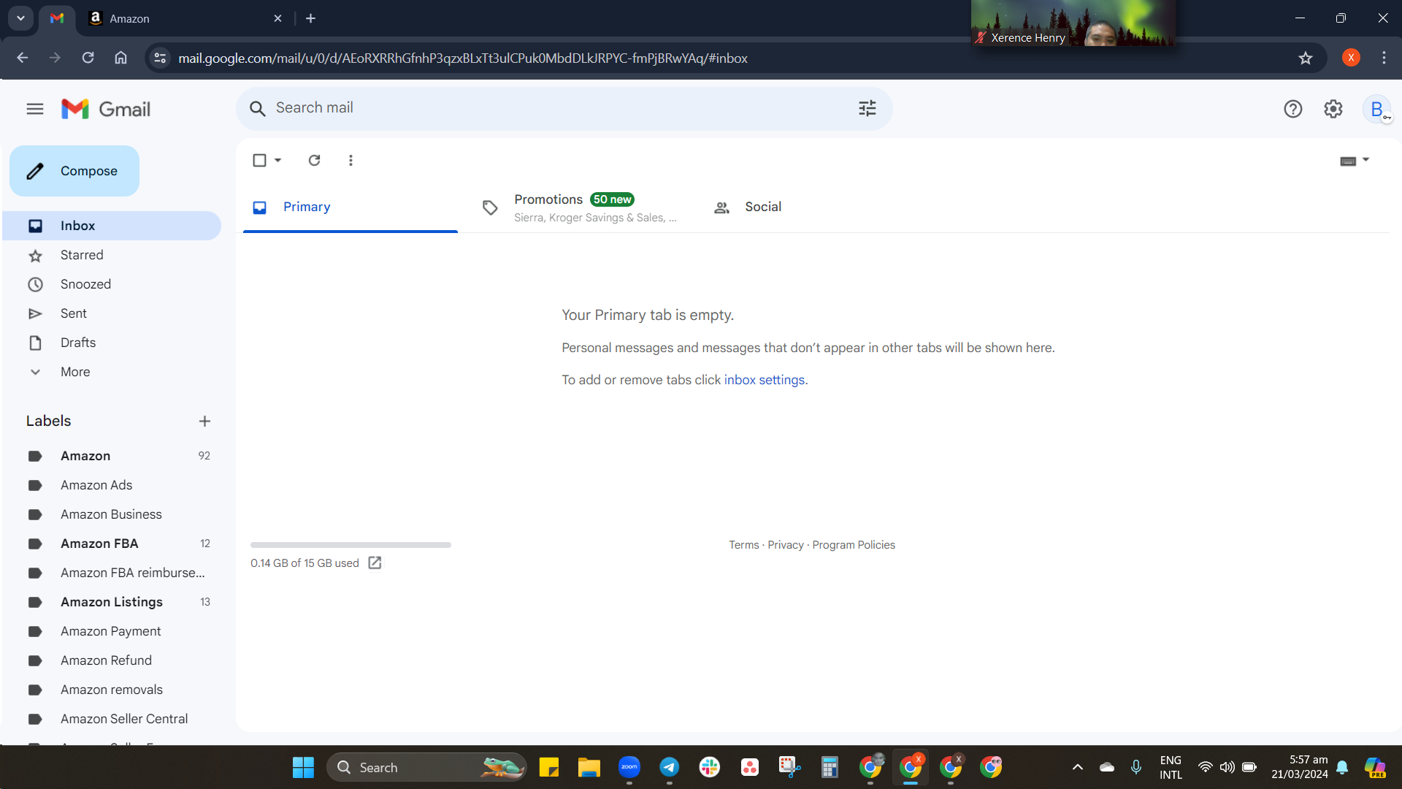Open the Terms link
1402x789 pixels.
[x=744, y=545]
